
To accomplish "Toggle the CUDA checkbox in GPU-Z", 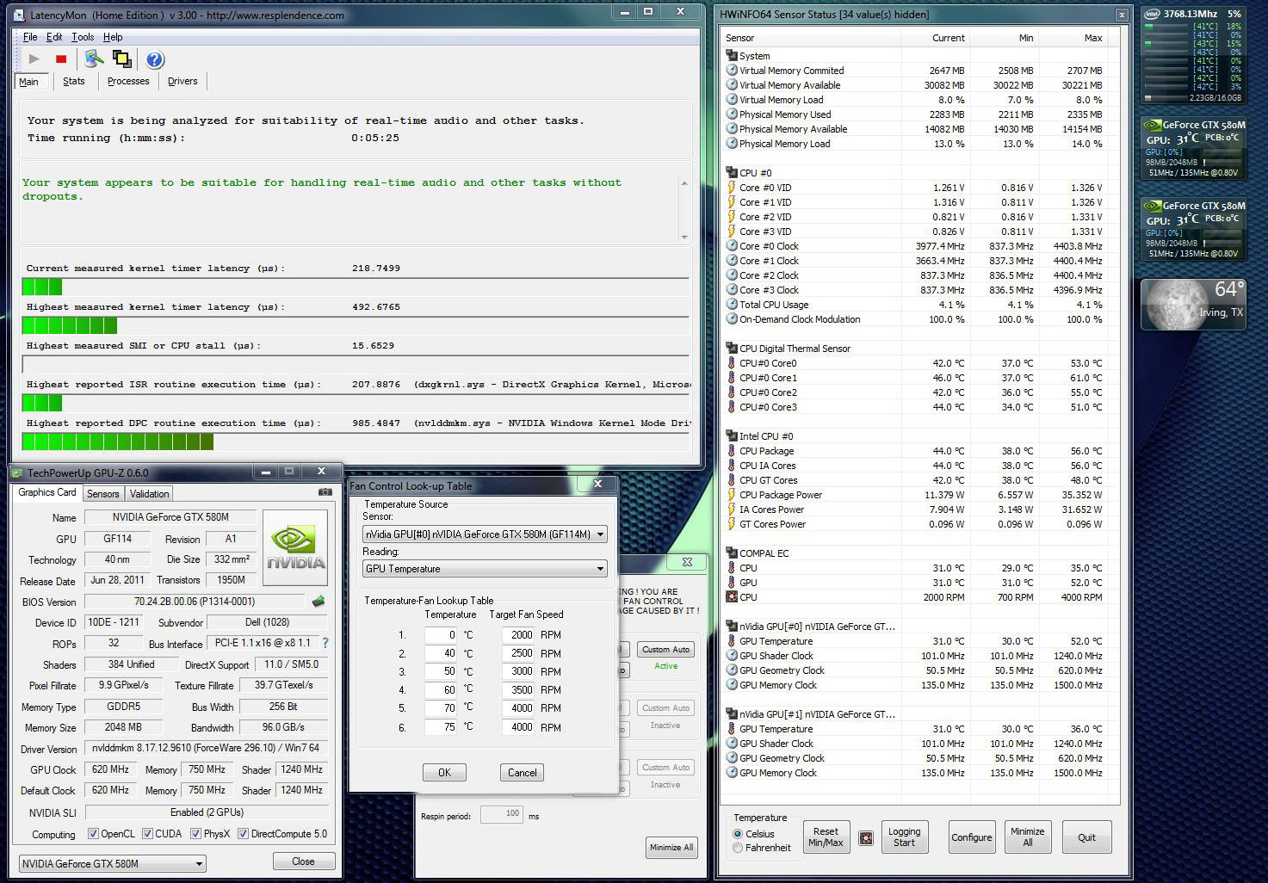I will [x=147, y=834].
